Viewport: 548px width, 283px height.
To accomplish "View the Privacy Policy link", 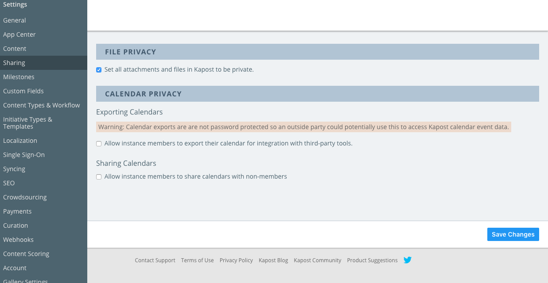I will [236, 260].
